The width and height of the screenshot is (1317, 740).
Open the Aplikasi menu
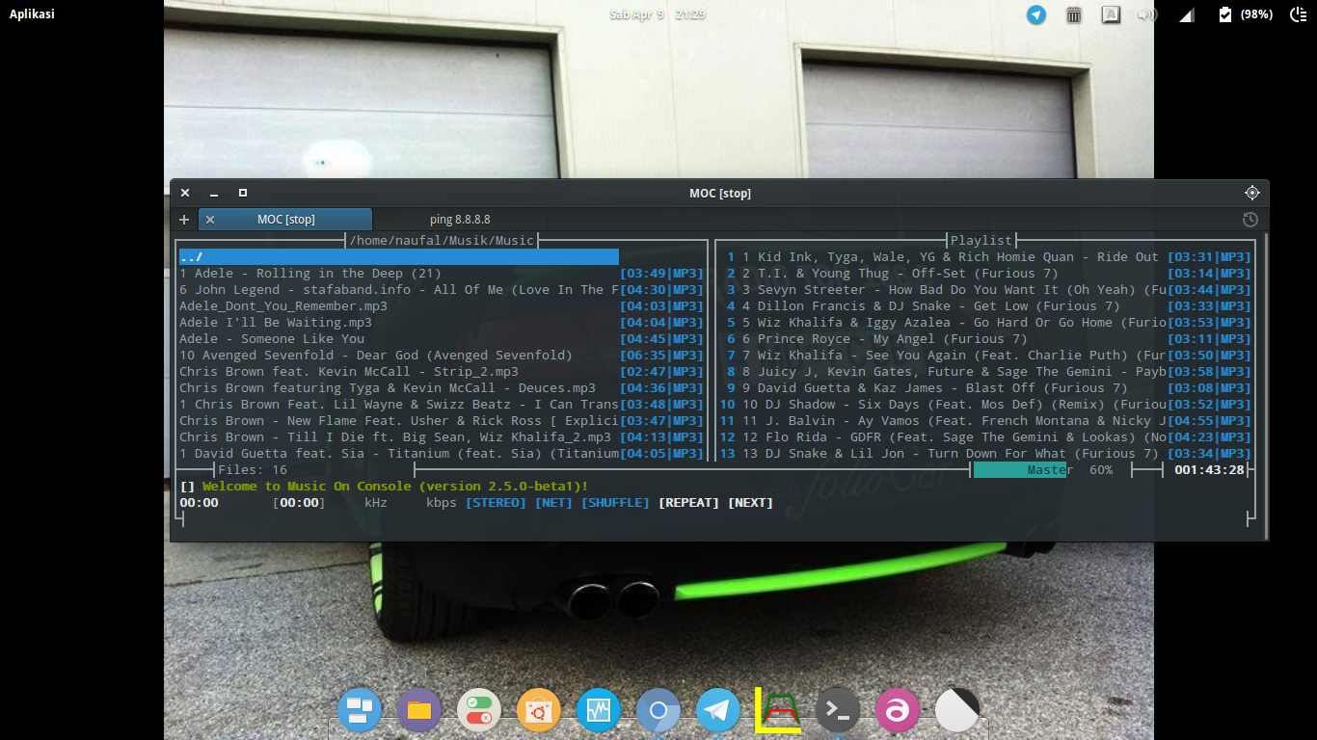coord(32,14)
